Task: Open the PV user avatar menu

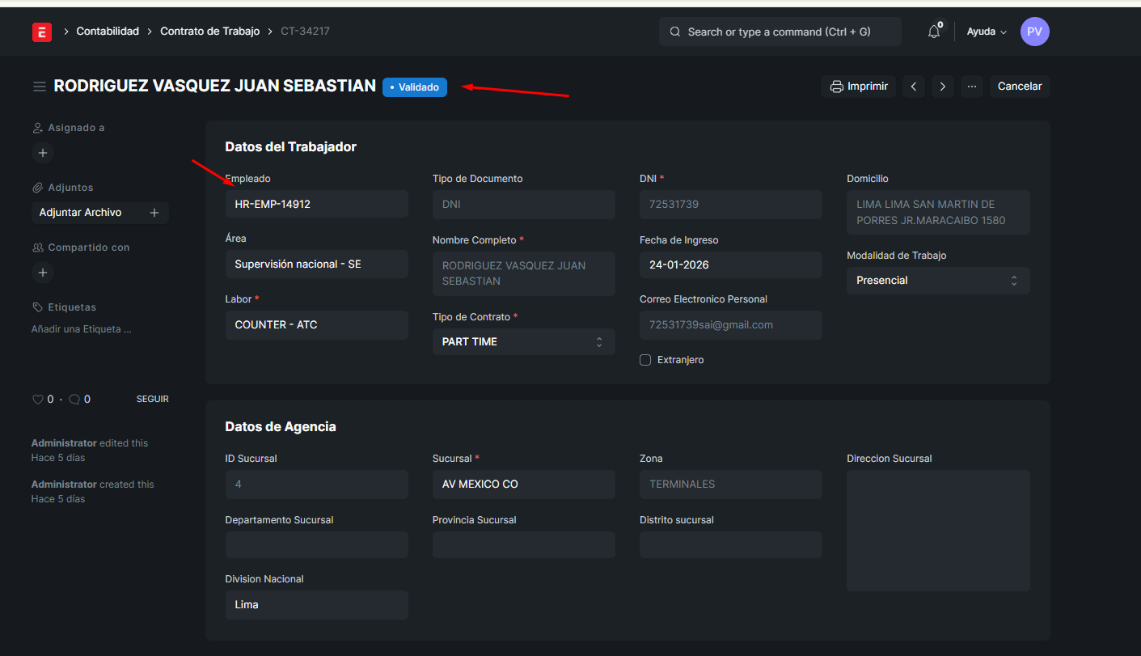Action: pos(1034,32)
